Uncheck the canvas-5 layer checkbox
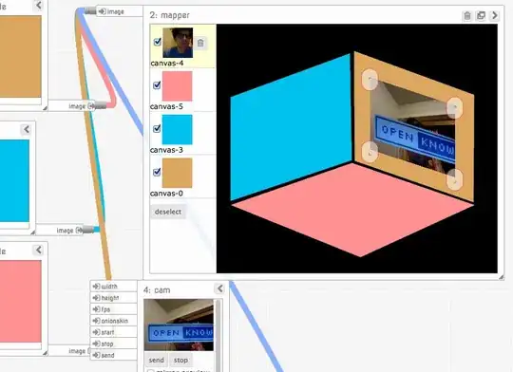The height and width of the screenshot is (372, 513). pyautogui.click(x=157, y=85)
